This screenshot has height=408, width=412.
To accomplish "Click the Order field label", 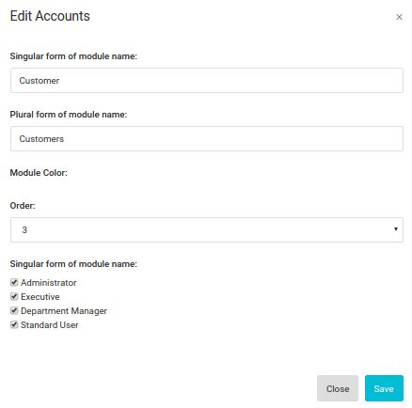I will [23, 206].
